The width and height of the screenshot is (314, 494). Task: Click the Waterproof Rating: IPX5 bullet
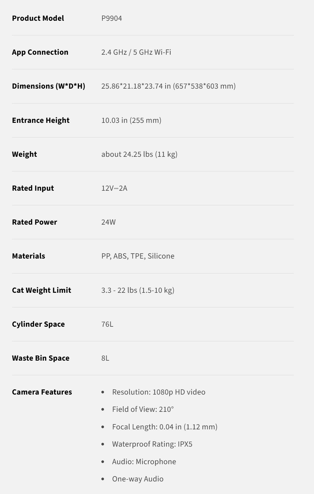pos(152,444)
